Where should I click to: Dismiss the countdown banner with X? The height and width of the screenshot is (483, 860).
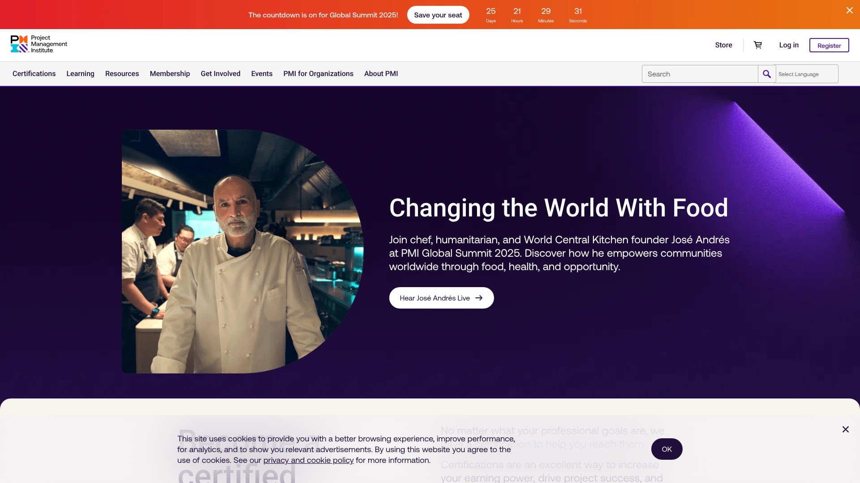click(x=849, y=10)
